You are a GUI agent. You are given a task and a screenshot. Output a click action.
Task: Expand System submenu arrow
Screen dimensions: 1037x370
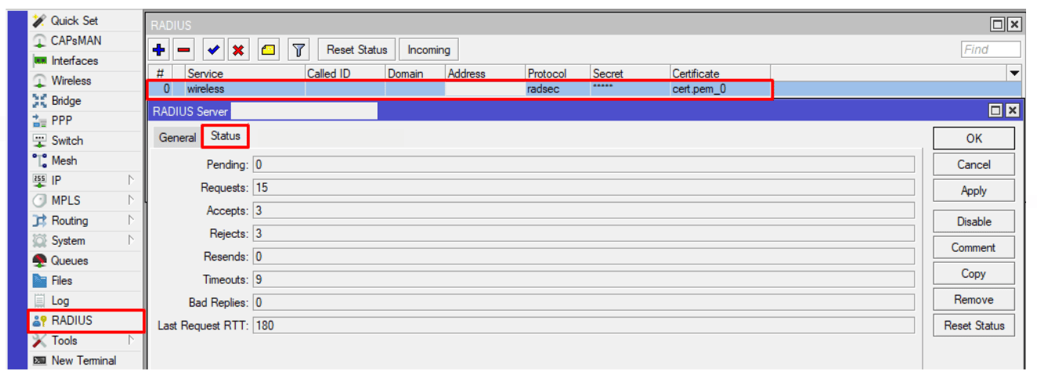[x=132, y=240]
